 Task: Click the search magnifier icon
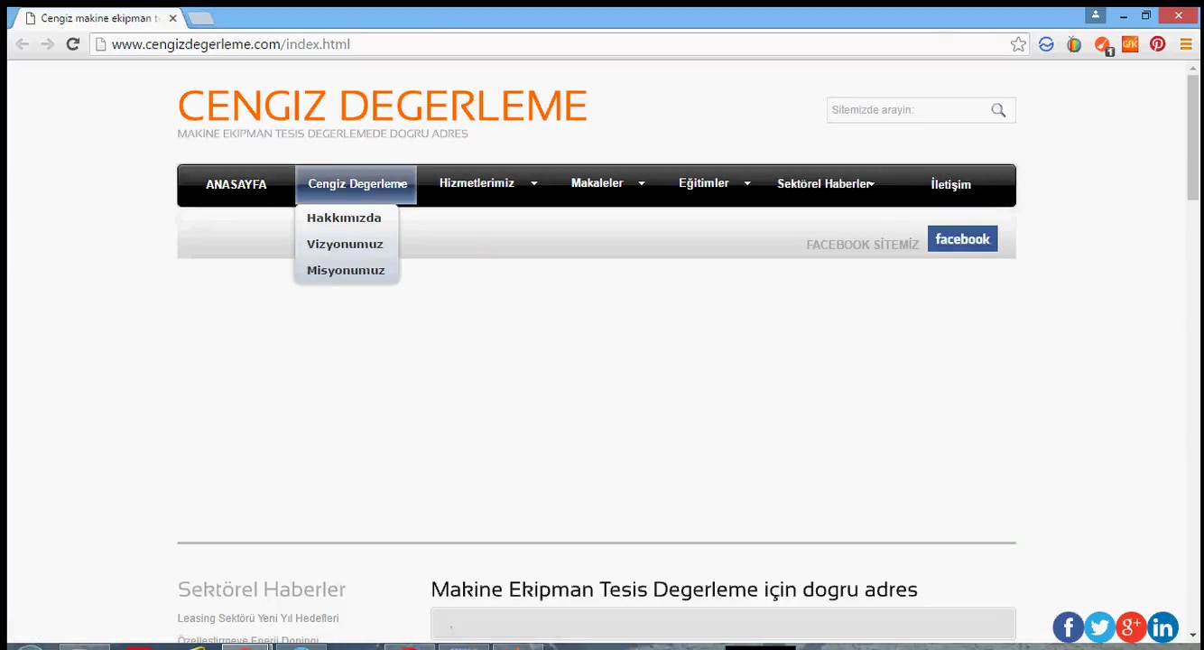(998, 110)
